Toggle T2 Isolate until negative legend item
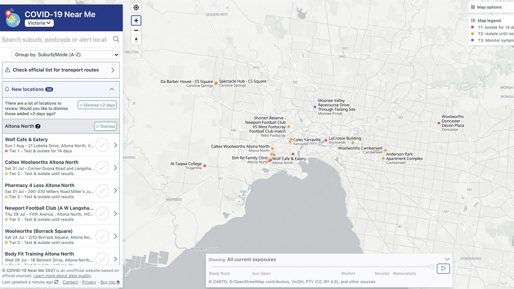 click(492, 34)
